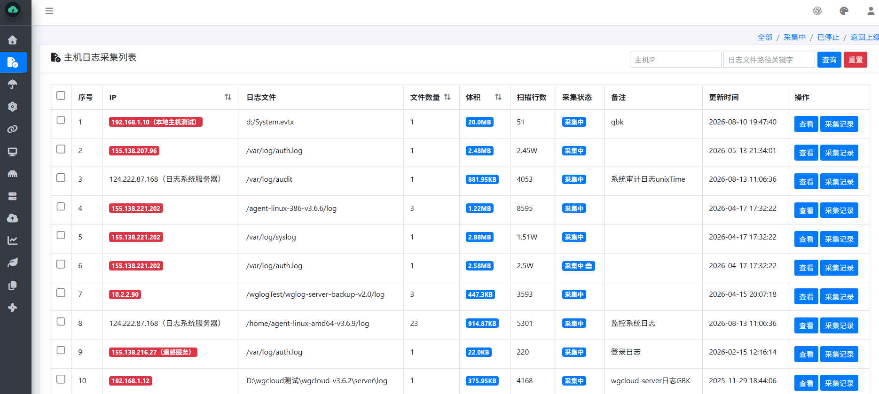The width and height of the screenshot is (879, 394).
Task: Click the /wglogTest/wglog-server-backup-v2.0/log file path
Action: (x=315, y=294)
